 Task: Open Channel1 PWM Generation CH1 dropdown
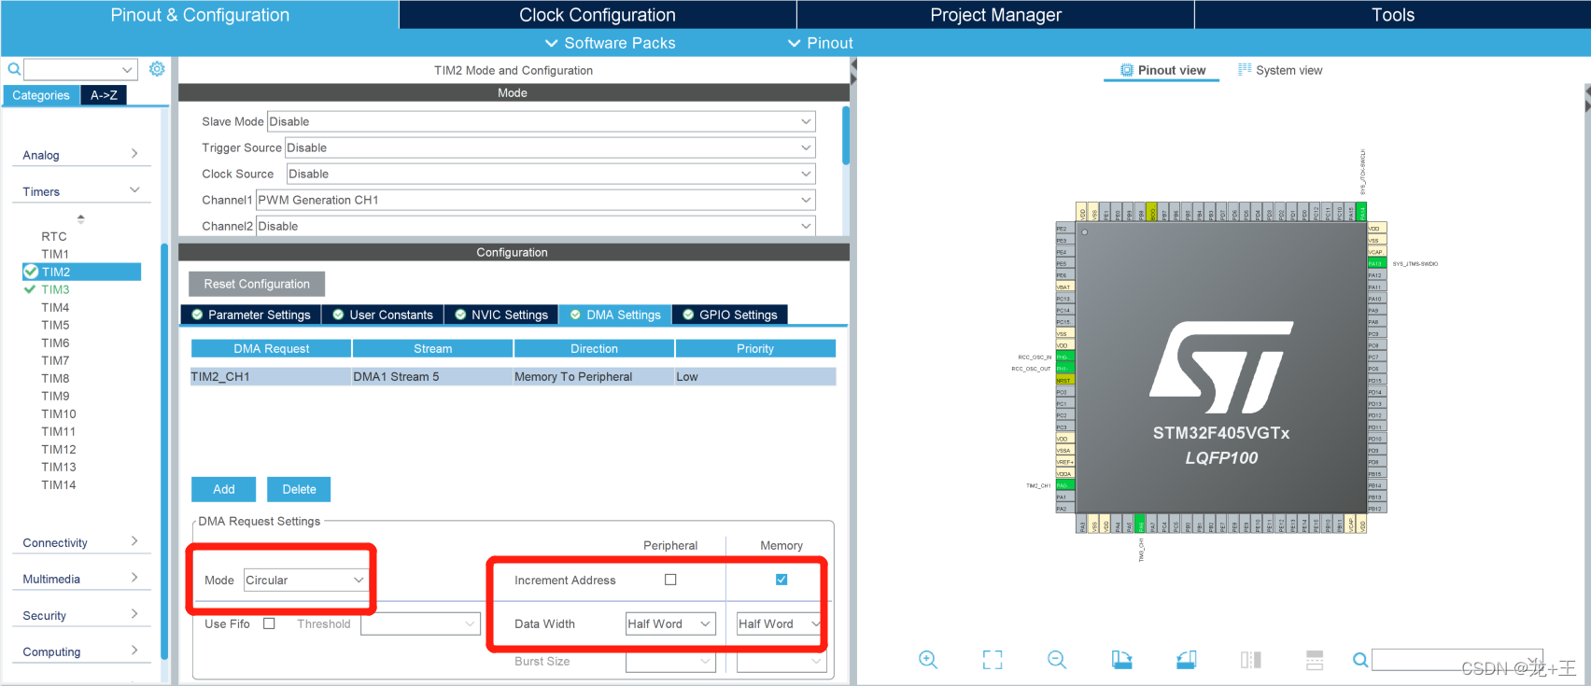point(536,200)
